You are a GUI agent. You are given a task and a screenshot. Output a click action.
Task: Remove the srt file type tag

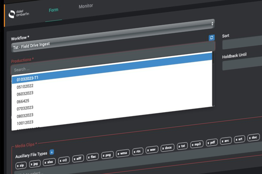click(236, 139)
